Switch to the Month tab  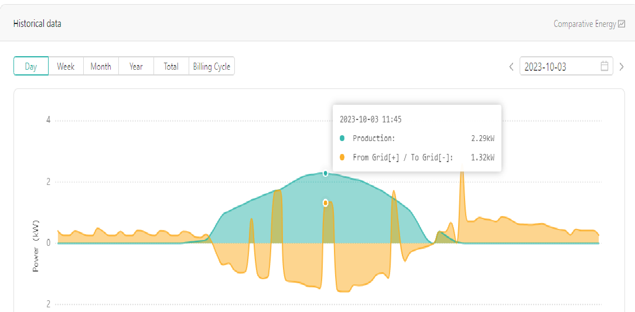click(101, 66)
